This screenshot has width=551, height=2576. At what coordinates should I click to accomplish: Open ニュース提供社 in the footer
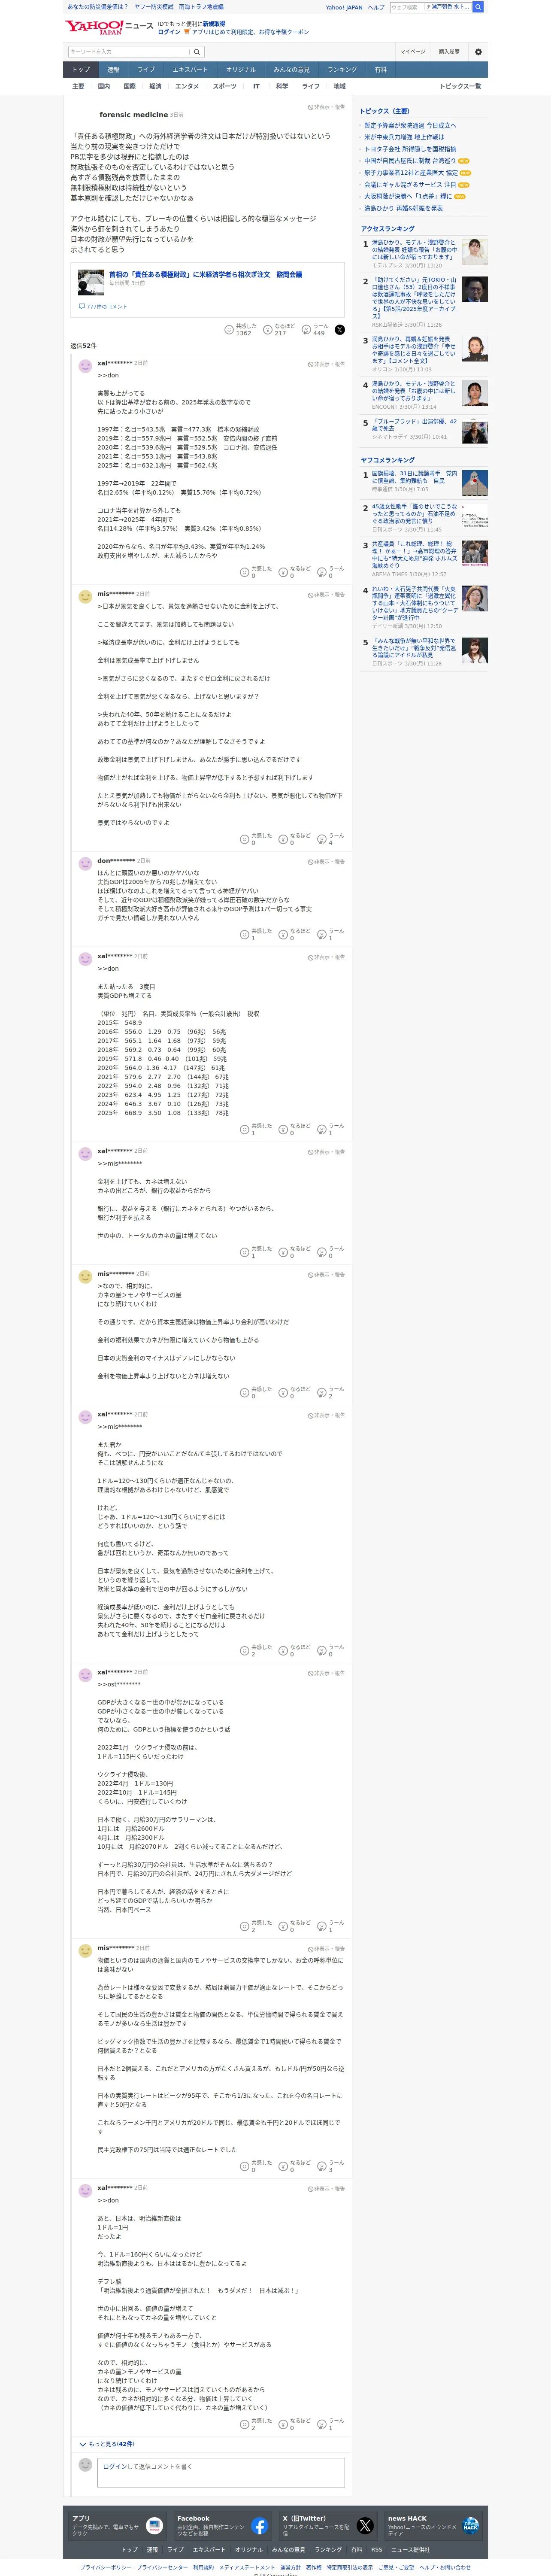410,2549
